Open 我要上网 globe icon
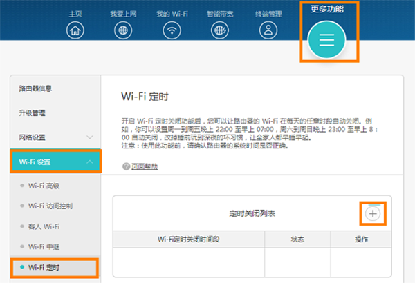 click(123, 31)
